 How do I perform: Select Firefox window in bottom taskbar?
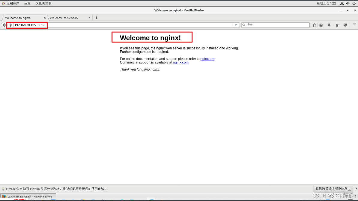click(x=28, y=197)
